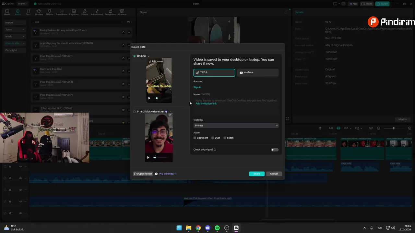Open the Effects panel
This screenshot has height=233, width=415.
click(x=49, y=12)
